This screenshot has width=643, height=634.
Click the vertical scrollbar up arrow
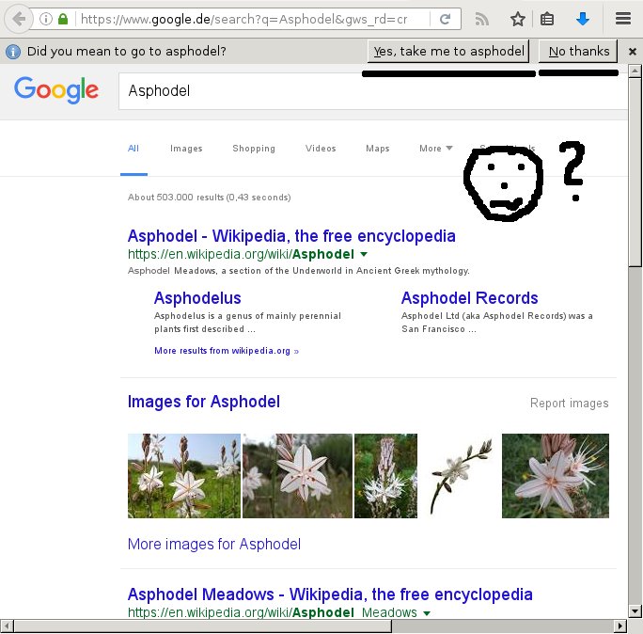point(635,71)
